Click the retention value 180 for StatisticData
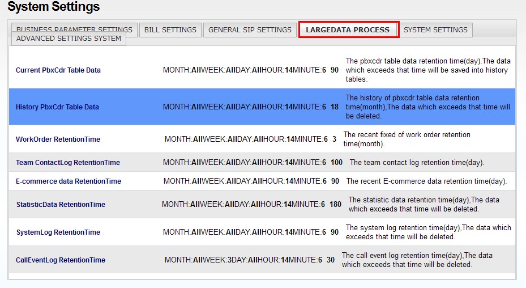526x288 pixels. pos(335,205)
